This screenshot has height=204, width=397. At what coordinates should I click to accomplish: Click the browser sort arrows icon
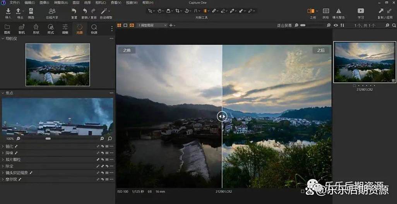click(342, 25)
